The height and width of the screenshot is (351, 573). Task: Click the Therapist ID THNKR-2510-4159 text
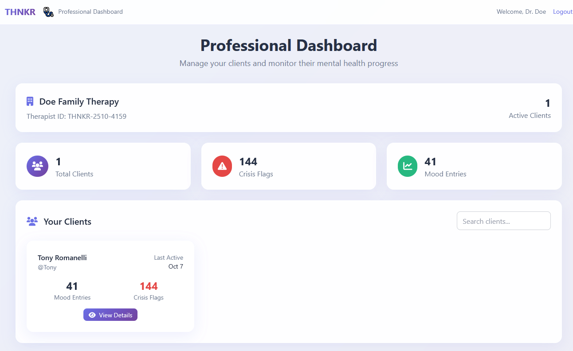click(x=76, y=117)
